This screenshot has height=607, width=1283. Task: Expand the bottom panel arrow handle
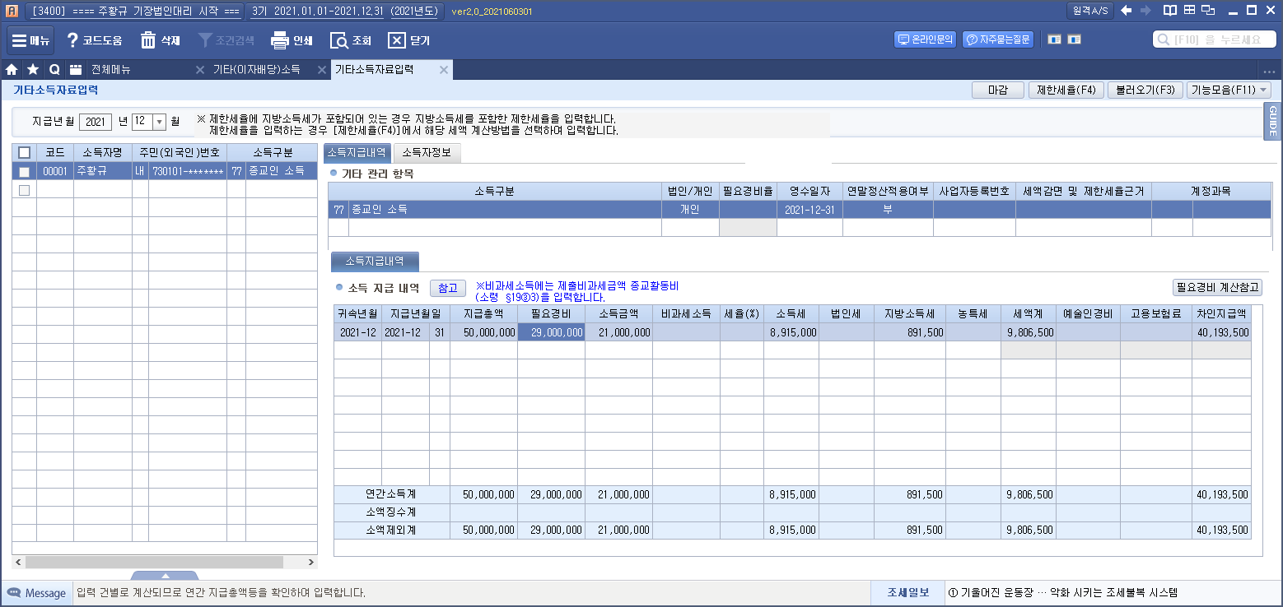[165, 576]
